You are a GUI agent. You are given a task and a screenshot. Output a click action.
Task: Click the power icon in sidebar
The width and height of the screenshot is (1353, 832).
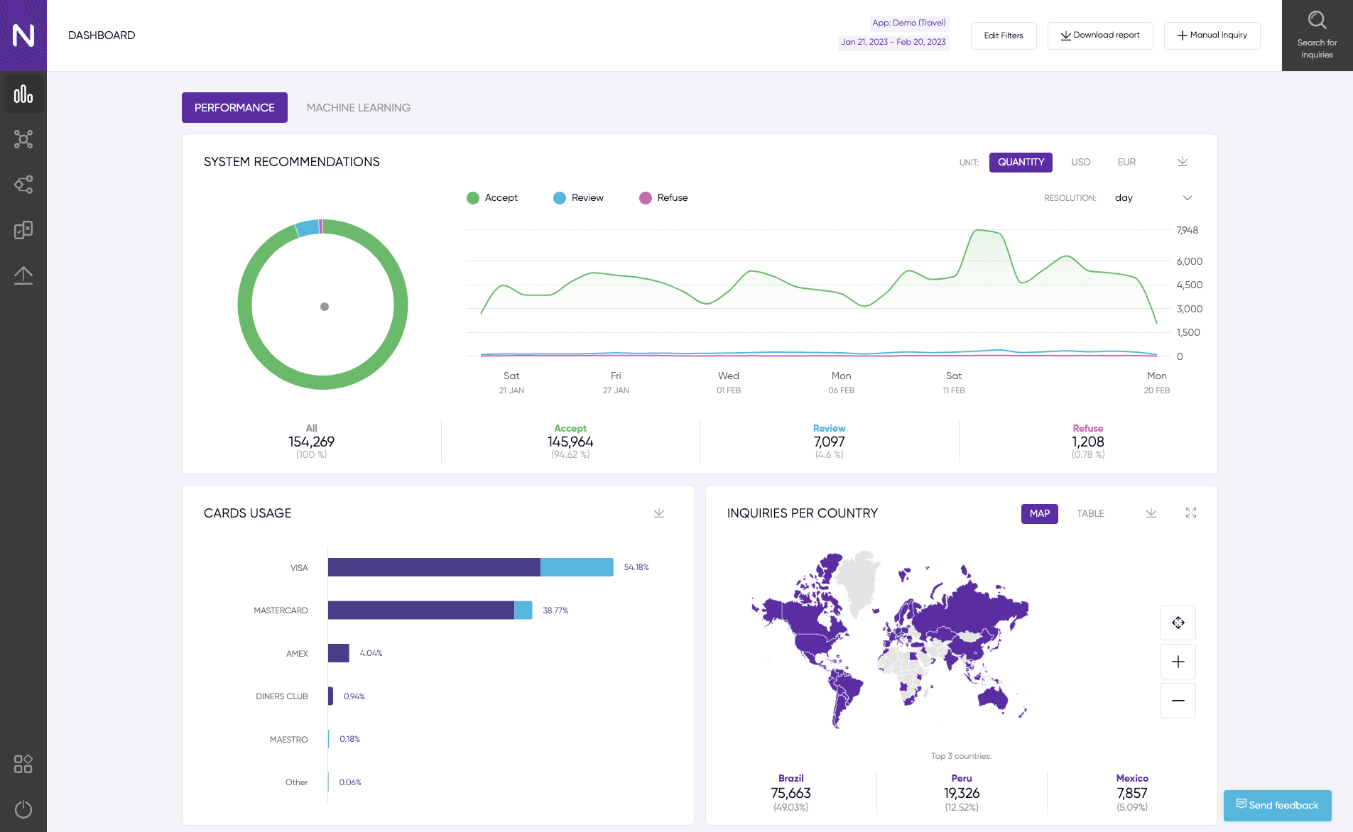tap(23, 809)
